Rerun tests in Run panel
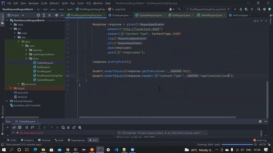 pyautogui.click(x=8, y=127)
